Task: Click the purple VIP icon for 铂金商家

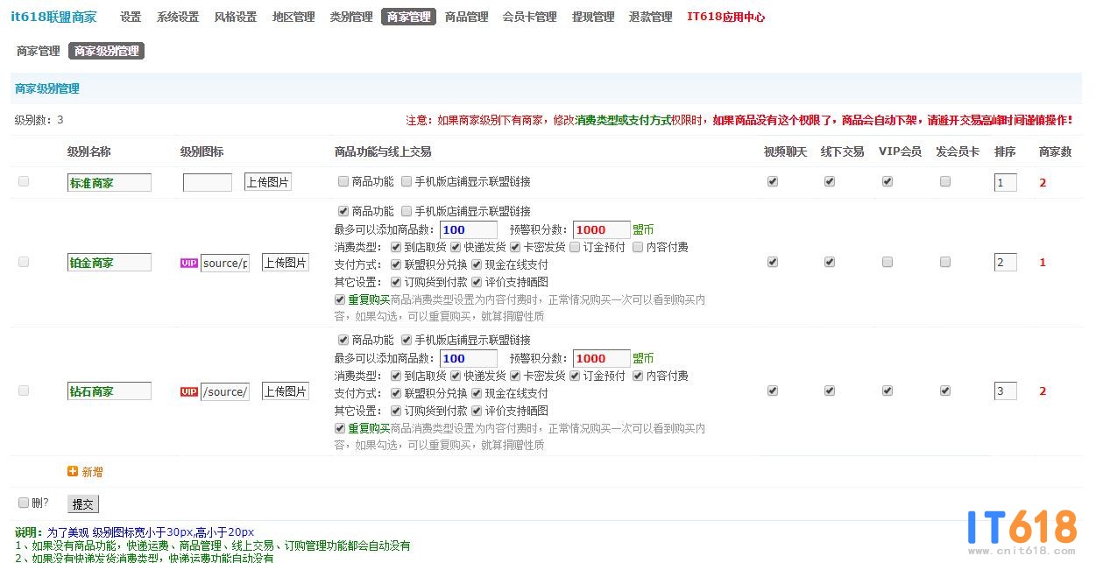Action: click(x=188, y=263)
